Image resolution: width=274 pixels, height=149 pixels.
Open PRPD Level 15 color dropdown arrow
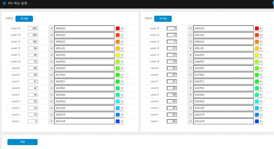122,28
